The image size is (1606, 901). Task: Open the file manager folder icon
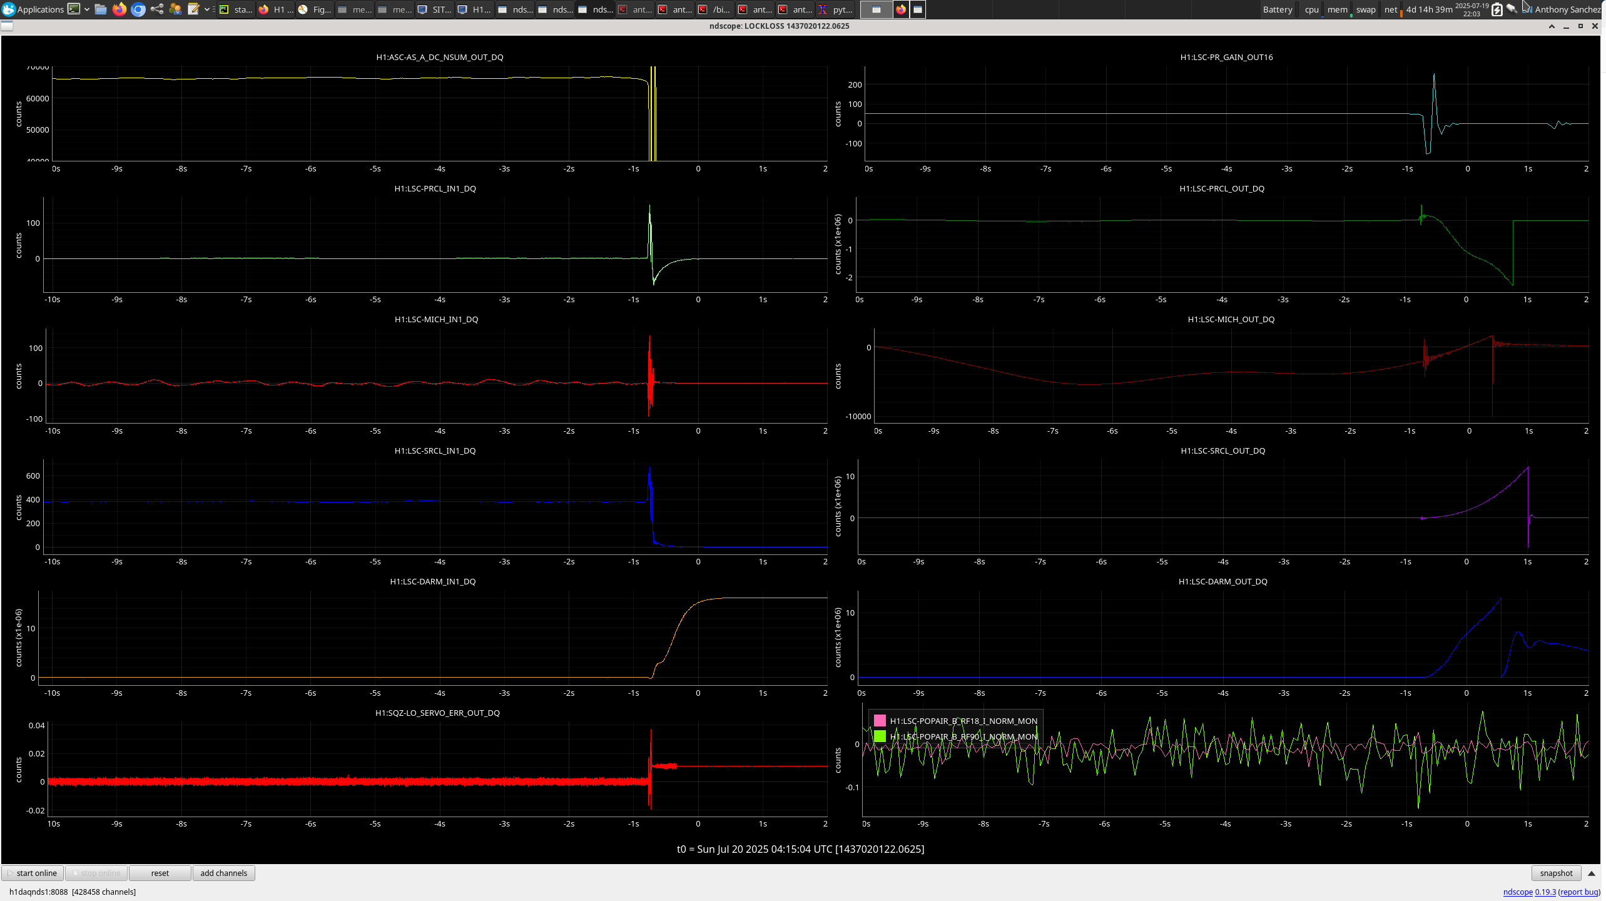pyautogui.click(x=101, y=9)
